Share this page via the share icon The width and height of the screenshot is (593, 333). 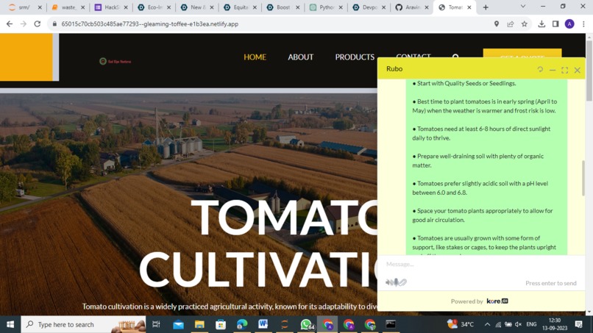[x=510, y=24]
